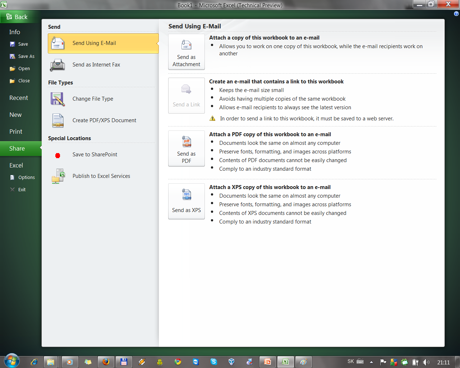Image resolution: width=460 pixels, height=368 pixels.
Task: Switch to PowerPoint in taskbar
Action: tap(267, 362)
